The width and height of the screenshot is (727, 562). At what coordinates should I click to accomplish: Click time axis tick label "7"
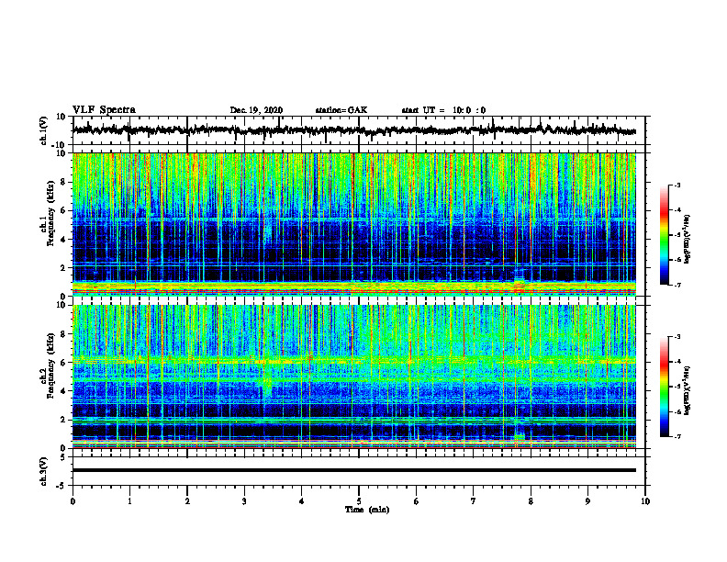click(474, 501)
